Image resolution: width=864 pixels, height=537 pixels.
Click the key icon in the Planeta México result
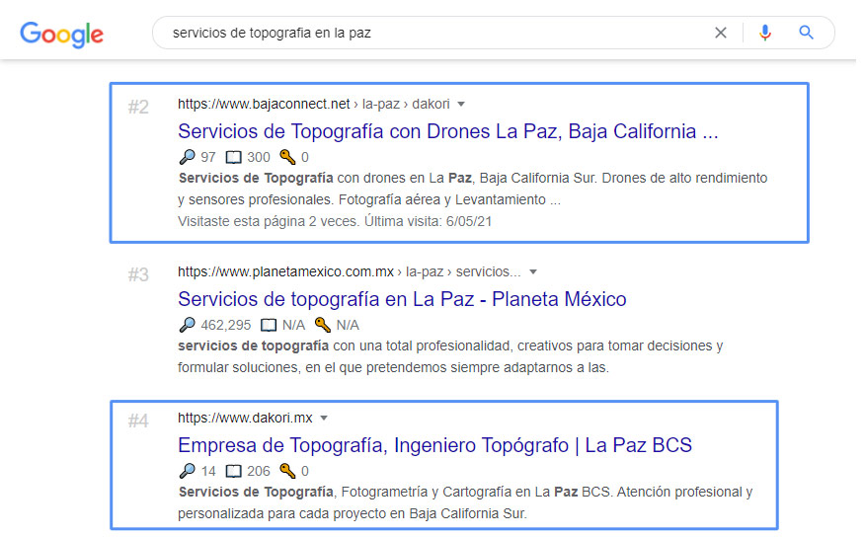tap(322, 325)
